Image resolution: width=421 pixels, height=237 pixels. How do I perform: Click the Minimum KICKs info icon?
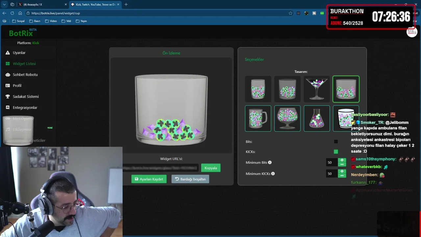point(273,174)
